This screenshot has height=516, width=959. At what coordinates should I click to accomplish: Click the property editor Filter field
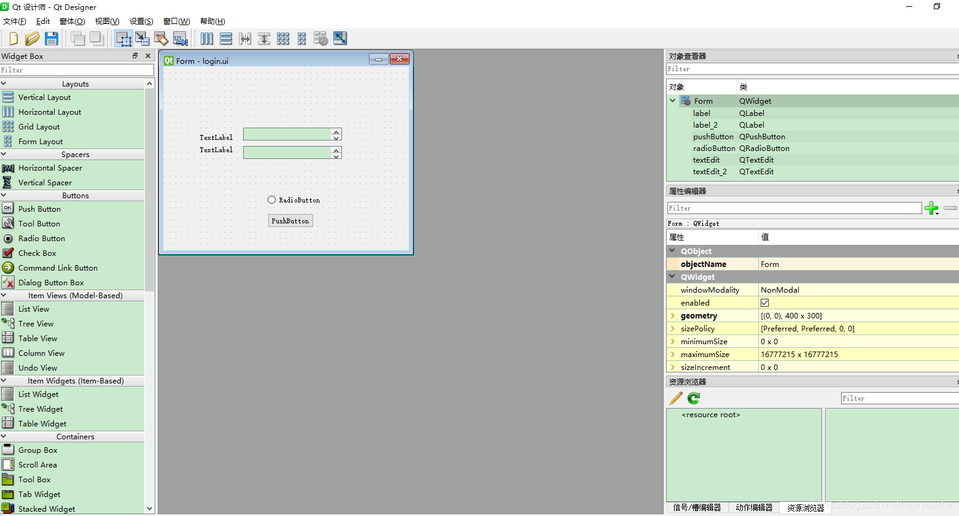(x=794, y=208)
